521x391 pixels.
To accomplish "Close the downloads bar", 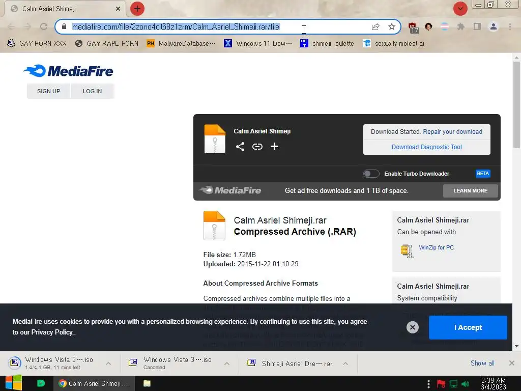I will pyautogui.click(x=512, y=363).
